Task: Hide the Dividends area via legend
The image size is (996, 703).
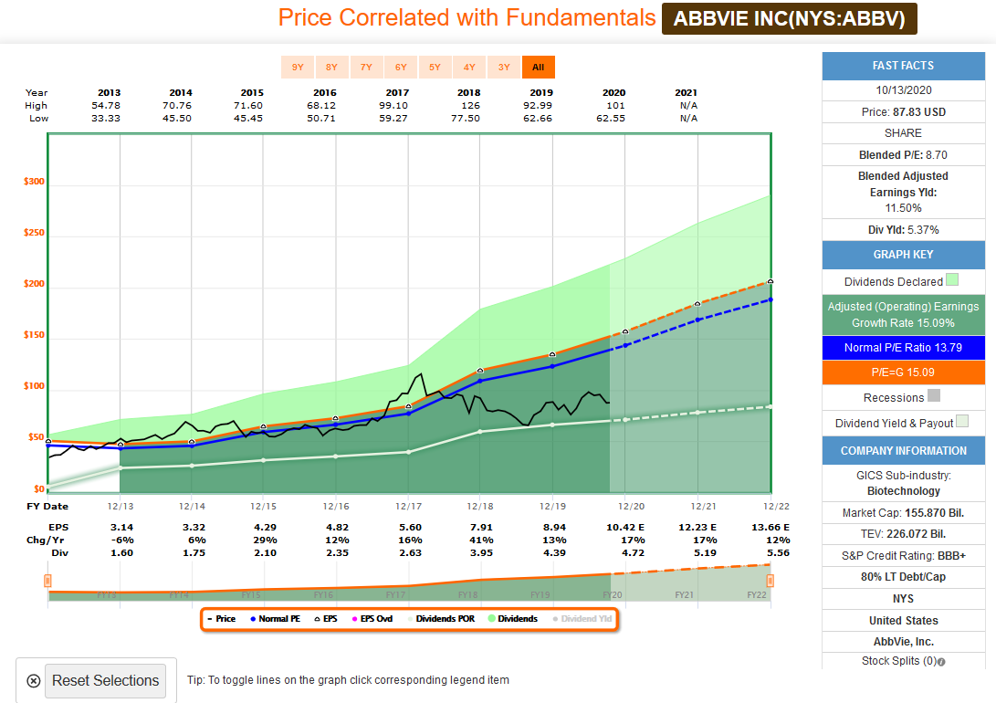Action: coord(513,618)
